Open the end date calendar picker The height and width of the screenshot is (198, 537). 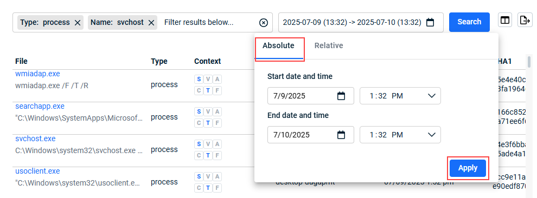pos(341,135)
